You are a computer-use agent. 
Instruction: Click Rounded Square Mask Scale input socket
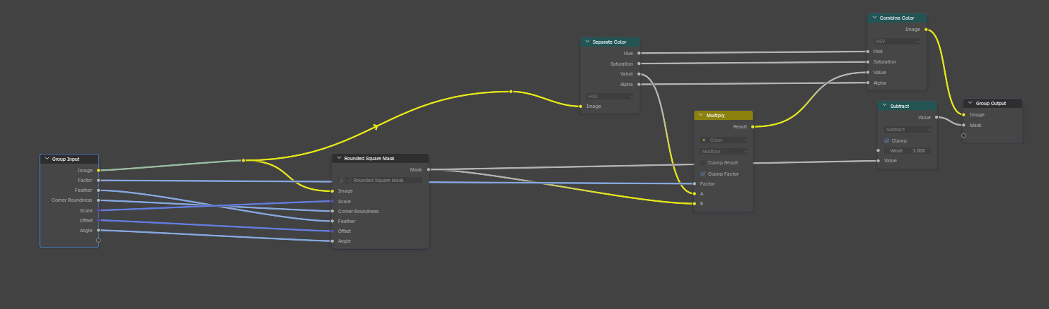332,201
